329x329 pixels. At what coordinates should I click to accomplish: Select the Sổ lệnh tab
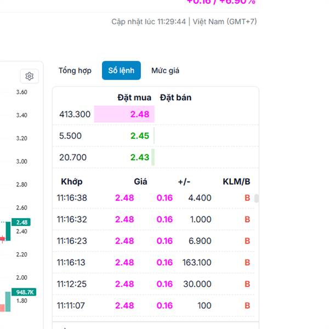point(121,71)
